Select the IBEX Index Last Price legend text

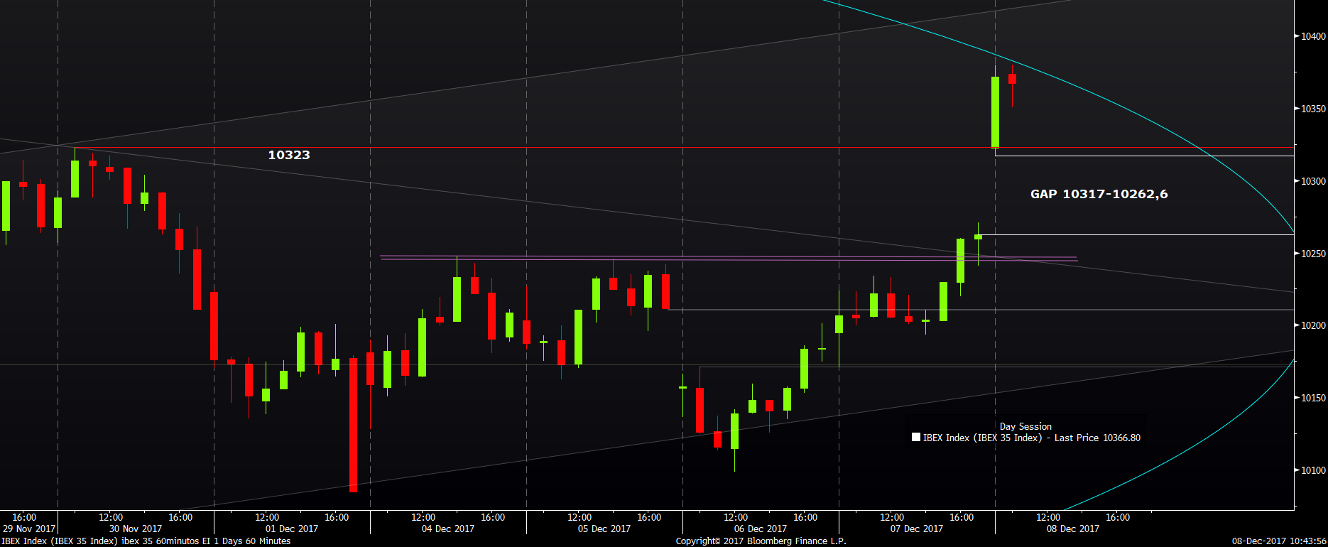[x=1031, y=438]
